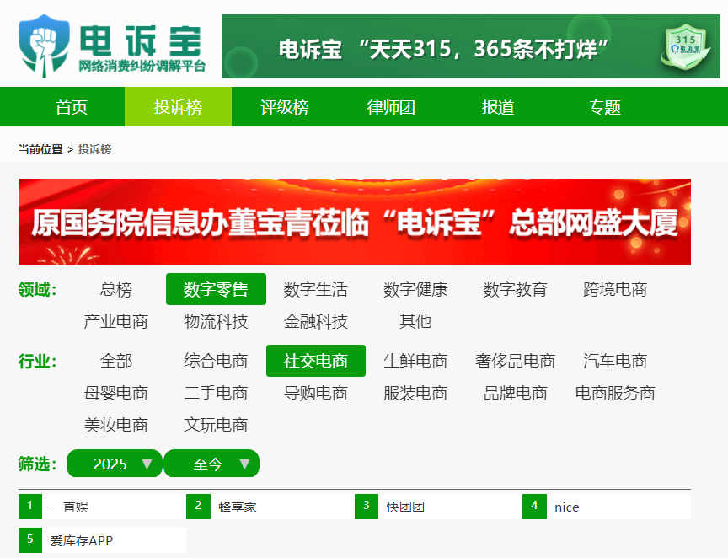
Task: Click the green 天天315 header banner
Action: point(471,46)
